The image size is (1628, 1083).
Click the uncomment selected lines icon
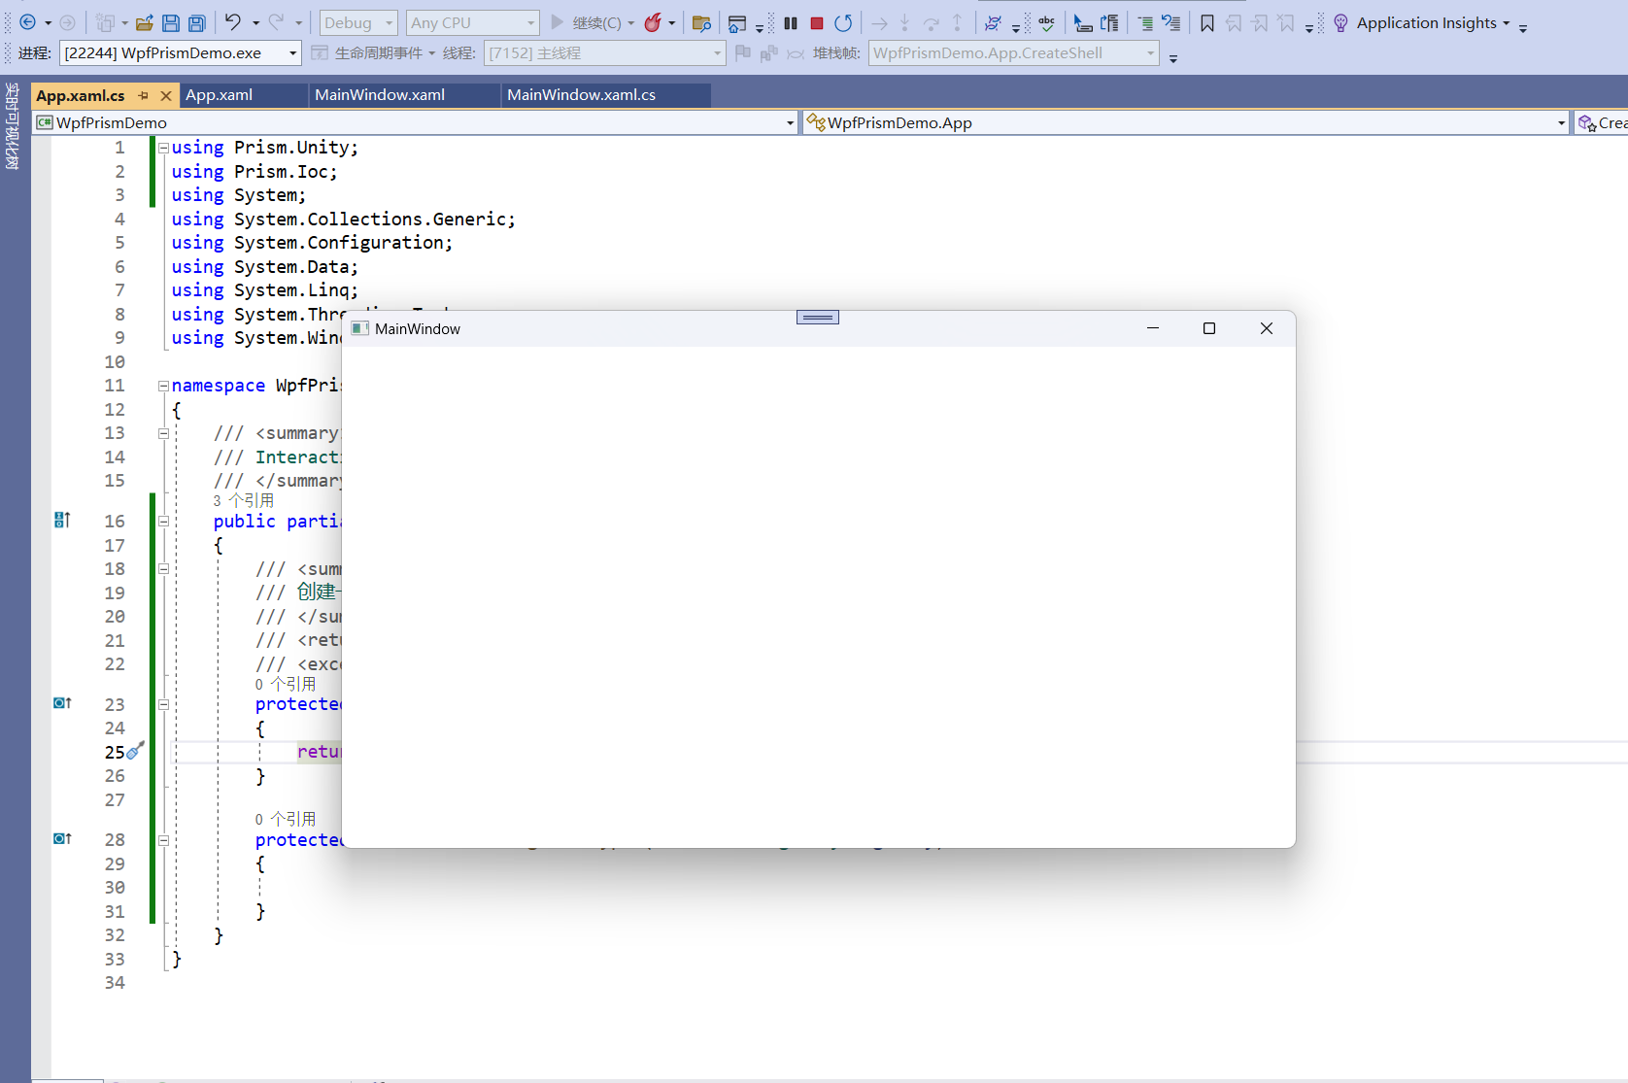pyautogui.click(x=1171, y=23)
